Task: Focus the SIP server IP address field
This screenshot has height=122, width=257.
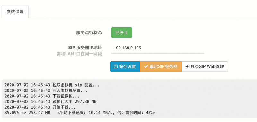Action: [x=158, y=48]
